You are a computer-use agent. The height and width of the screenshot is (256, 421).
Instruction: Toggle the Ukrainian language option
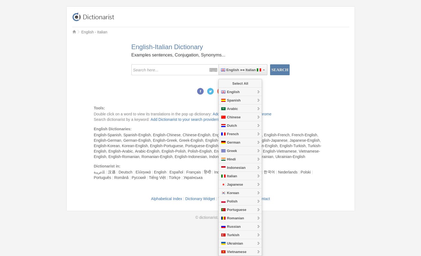pyautogui.click(x=235, y=243)
